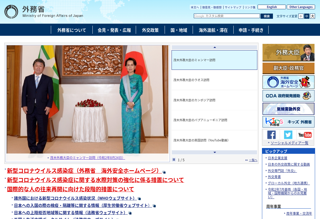The height and width of the screenshot is (219, 320).
Task: Open the 日本の外交政策に関する動画 link
Action: (289, 164)
